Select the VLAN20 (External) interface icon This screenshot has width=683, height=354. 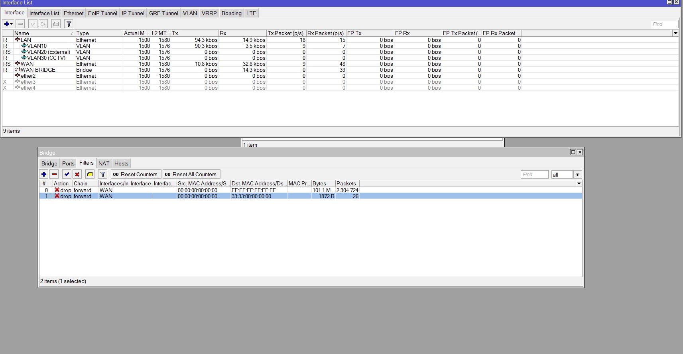coord(24,52)
